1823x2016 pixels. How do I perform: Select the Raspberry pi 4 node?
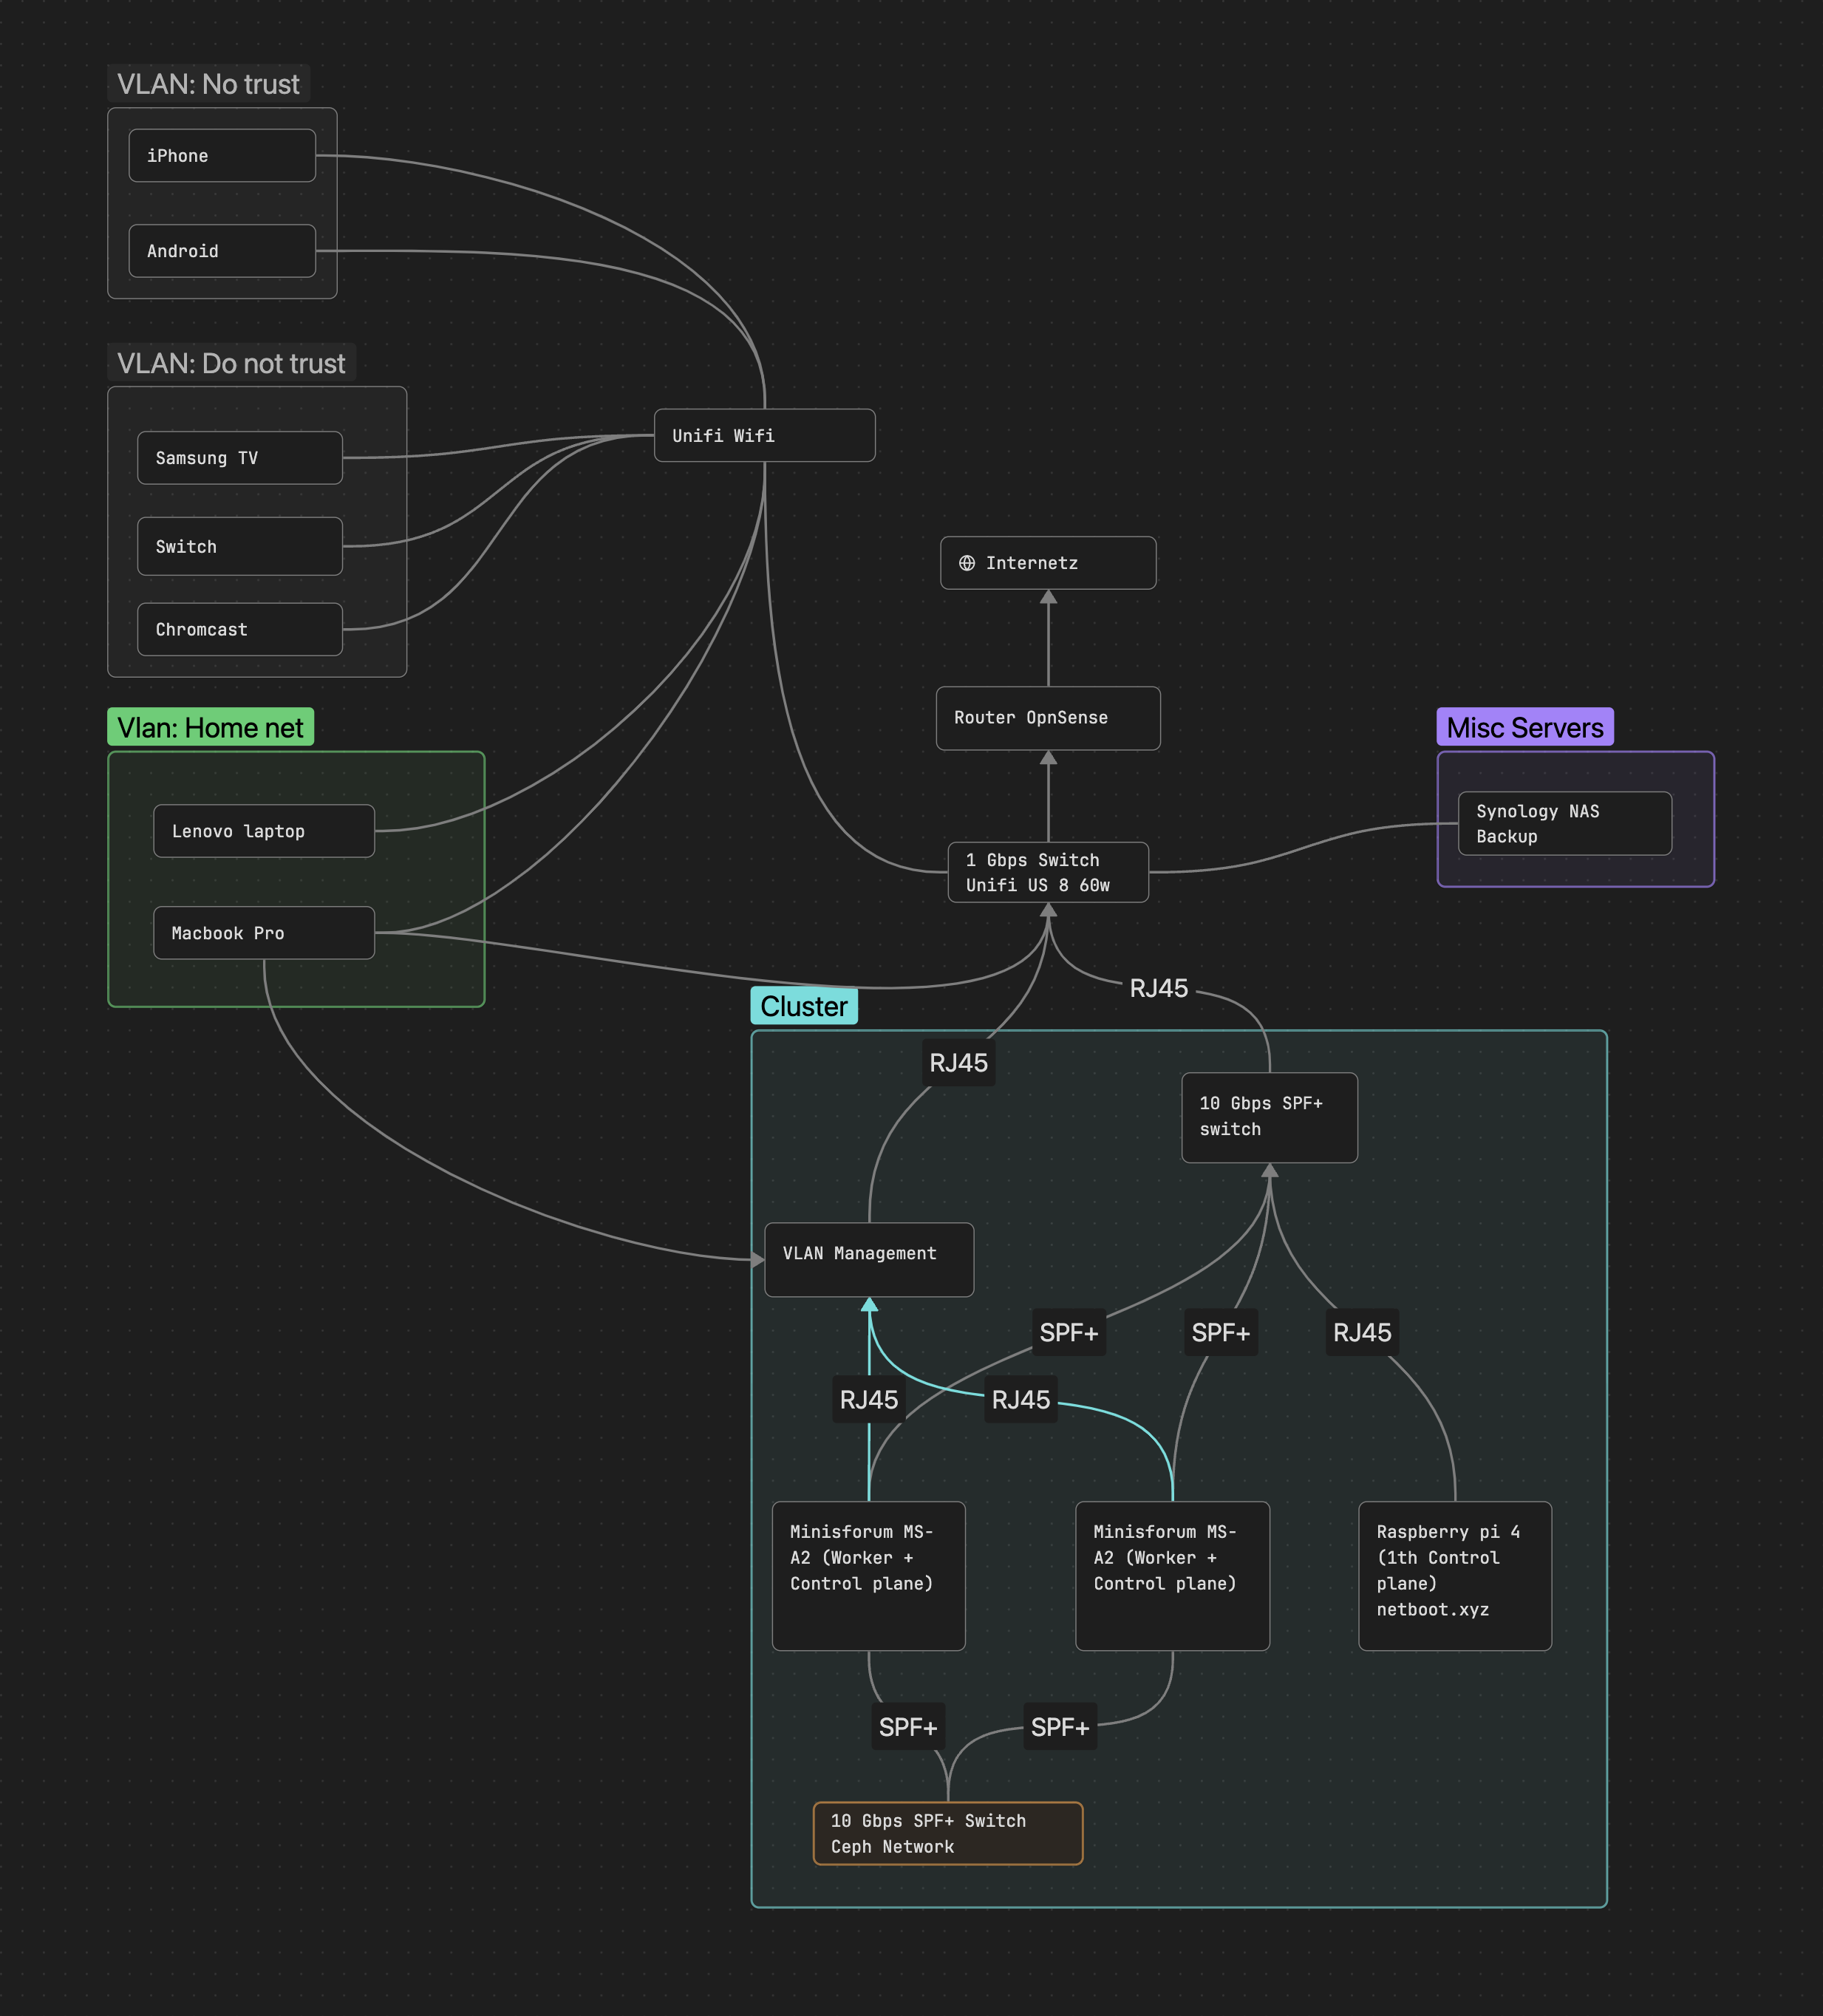point(1454,1575)
